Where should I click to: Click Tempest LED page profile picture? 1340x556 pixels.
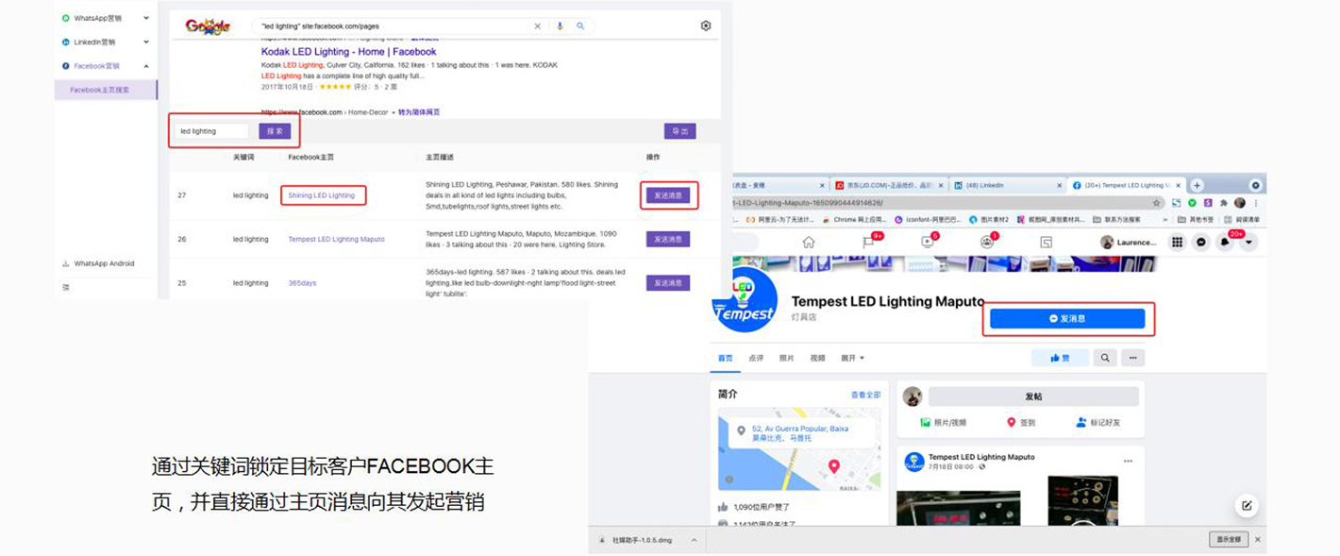coord(745,300)
